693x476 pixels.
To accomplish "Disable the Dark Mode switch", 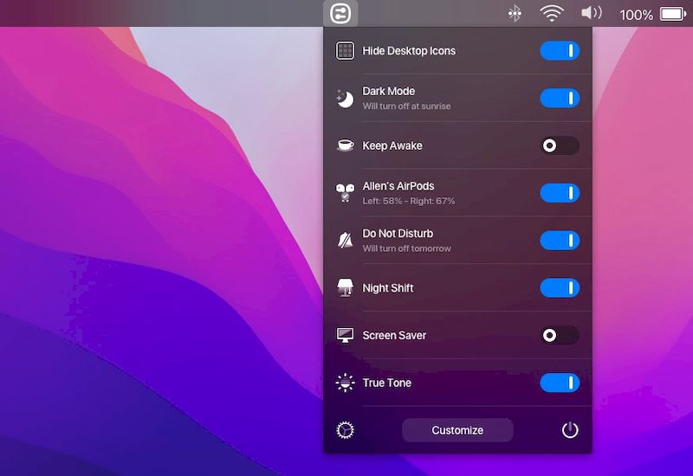I will pyautogui.click(x=560, y=98).
